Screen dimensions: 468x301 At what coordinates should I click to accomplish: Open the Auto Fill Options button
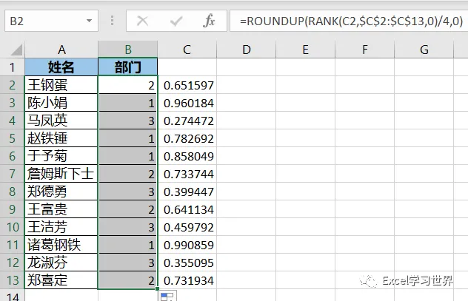(x=168, y=297)
